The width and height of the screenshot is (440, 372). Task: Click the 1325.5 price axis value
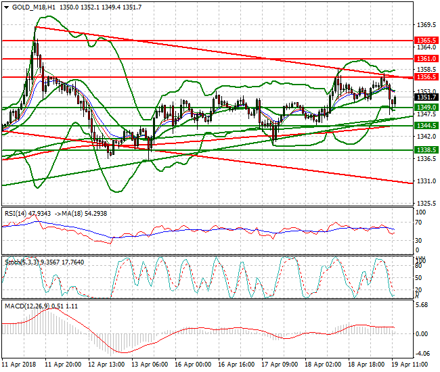(x=426, y=203)
